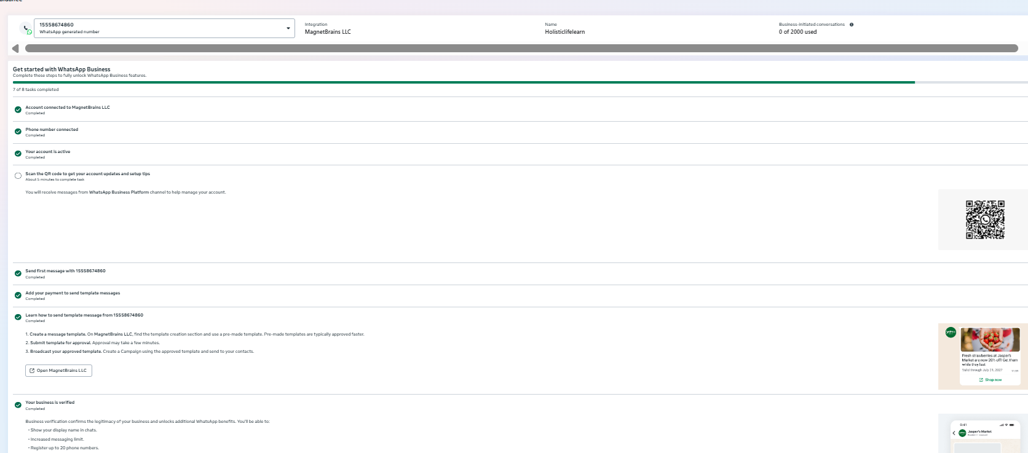Click green checkmark for Account connected task

tap(18, 110)
